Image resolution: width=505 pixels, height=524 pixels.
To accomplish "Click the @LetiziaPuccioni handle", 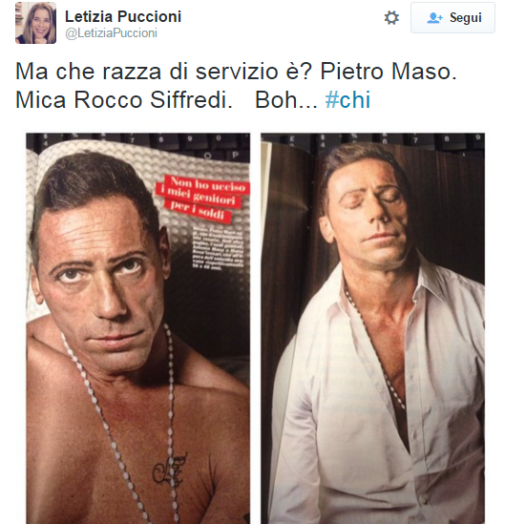I will 111,33.
